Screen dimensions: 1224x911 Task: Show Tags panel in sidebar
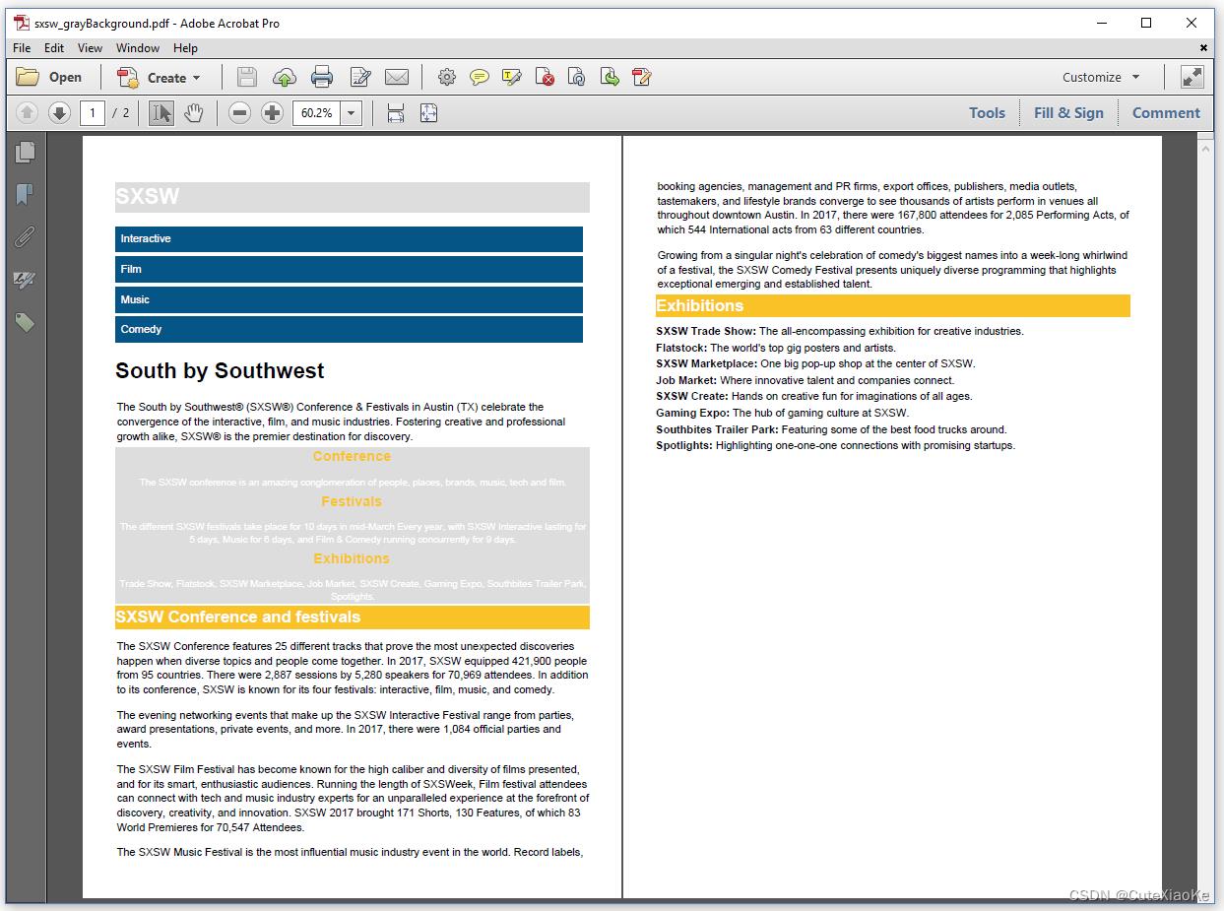pos(25,322)
